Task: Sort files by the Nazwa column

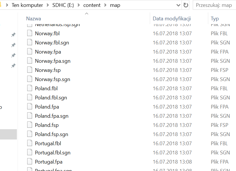Action: coord(34,19)
